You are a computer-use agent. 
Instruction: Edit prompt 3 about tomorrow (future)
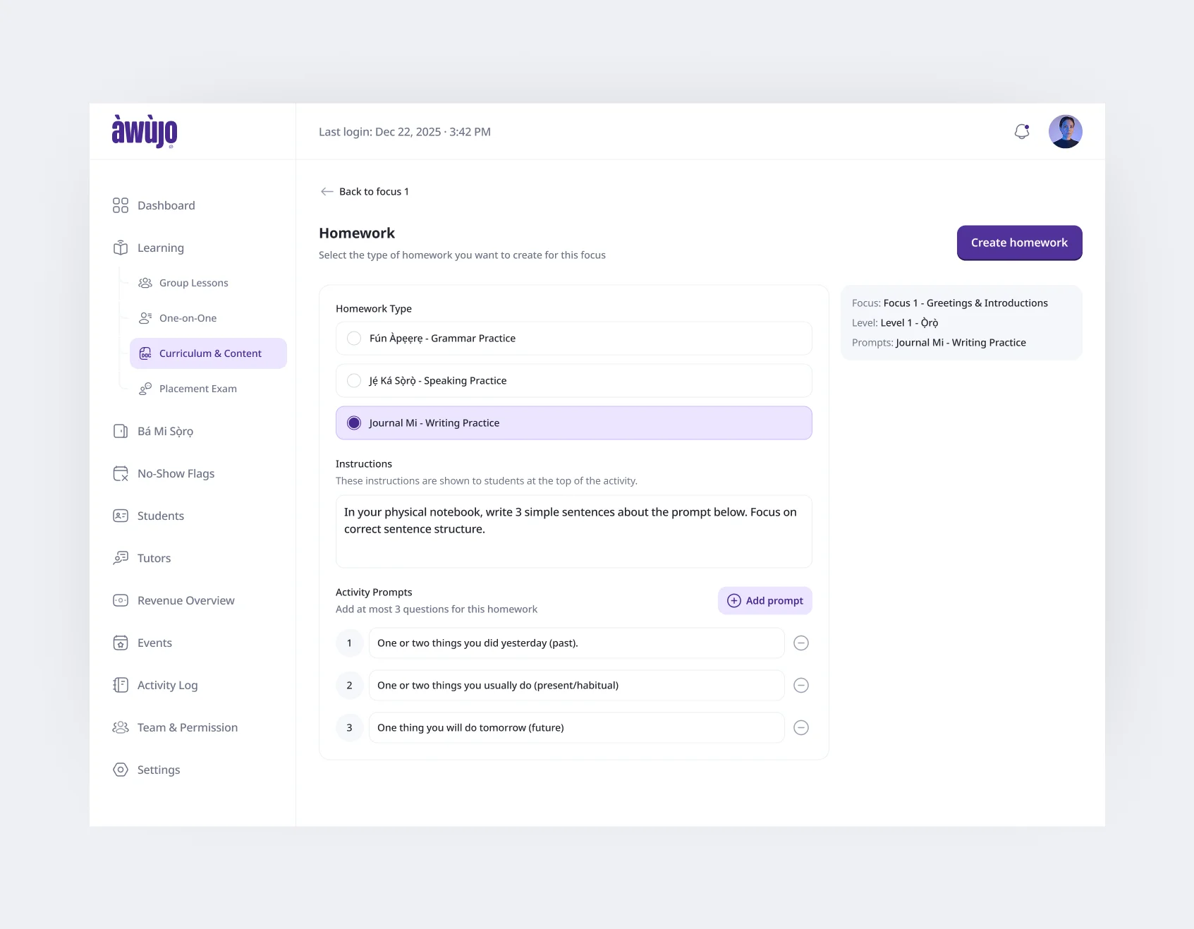tap(577, 727)
